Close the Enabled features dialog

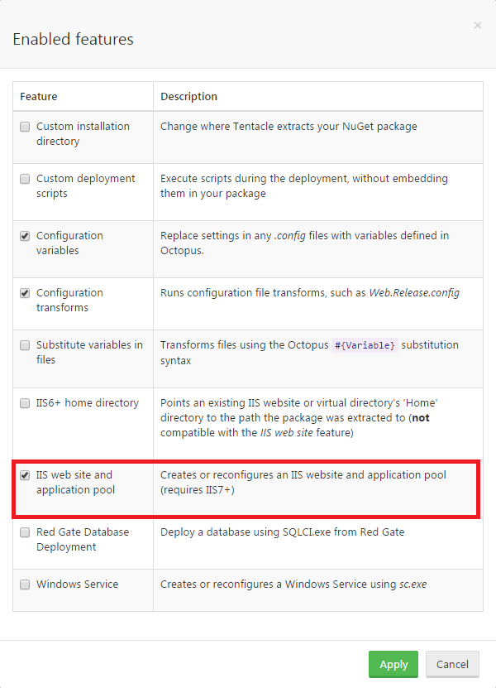[x=477, y=26]
